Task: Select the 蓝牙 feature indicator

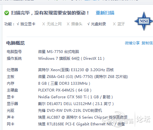Action: [119, 24]
